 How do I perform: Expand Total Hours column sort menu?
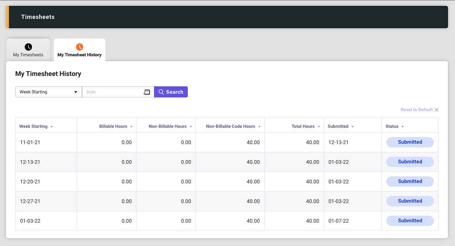(318, 127)
